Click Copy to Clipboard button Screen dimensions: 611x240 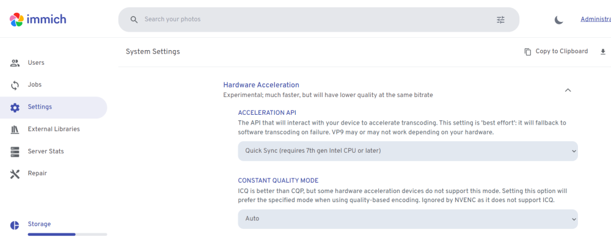click(x=556, y=51)
